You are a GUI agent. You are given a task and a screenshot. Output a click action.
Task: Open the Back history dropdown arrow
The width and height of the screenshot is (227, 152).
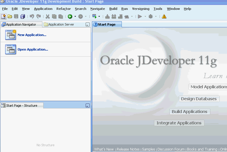[x=75, y=17]
